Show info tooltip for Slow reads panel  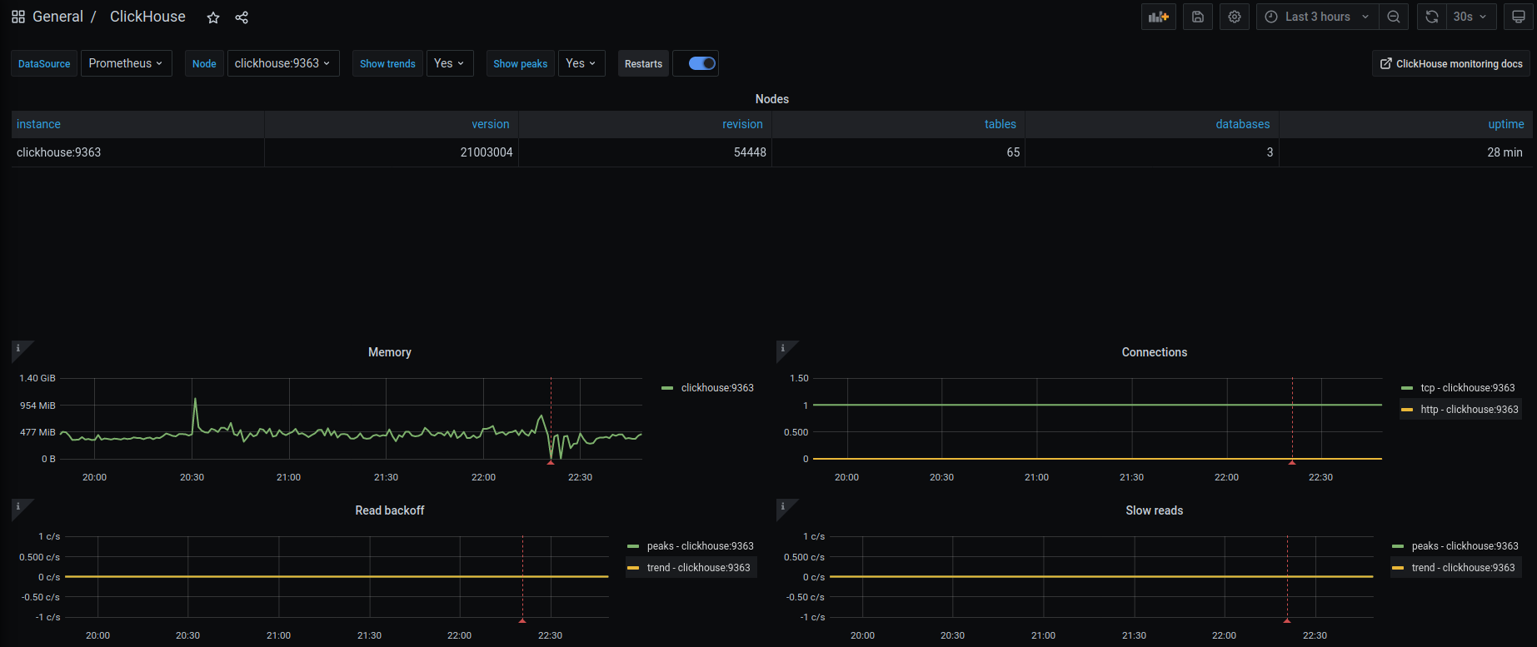(x=783, y=506)
